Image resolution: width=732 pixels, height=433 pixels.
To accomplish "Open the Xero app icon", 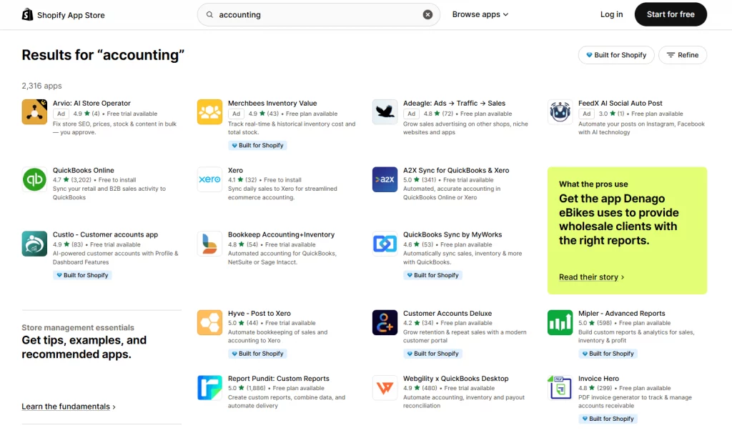I will pyautogui.click(x=209, y=179).
